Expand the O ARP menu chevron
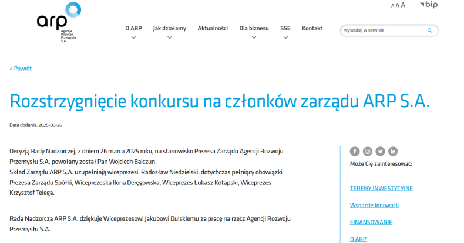 pos(133,37)
